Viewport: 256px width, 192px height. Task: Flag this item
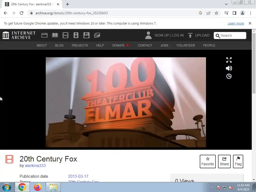click(x=238, y=161)
